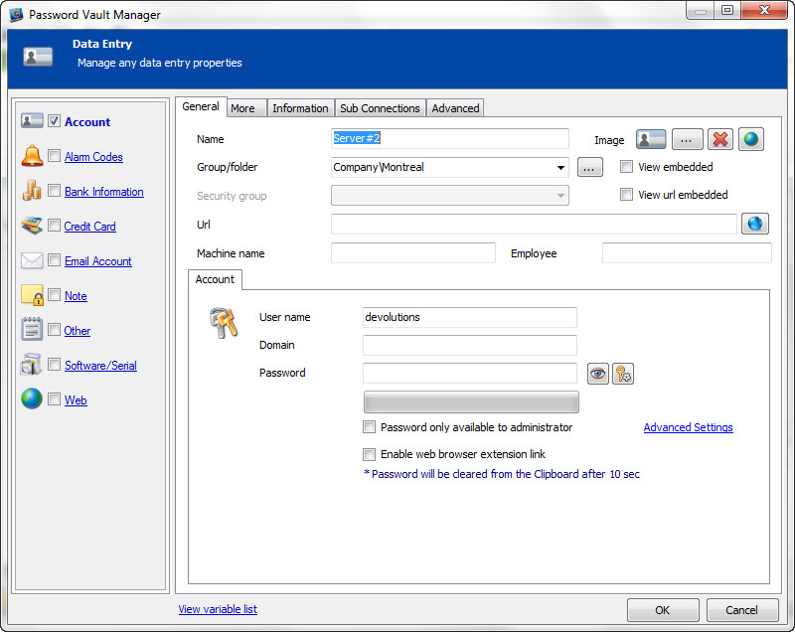The image size is (795, 632).
Task: Open the Credit Card link
Action: coord(89,226)
